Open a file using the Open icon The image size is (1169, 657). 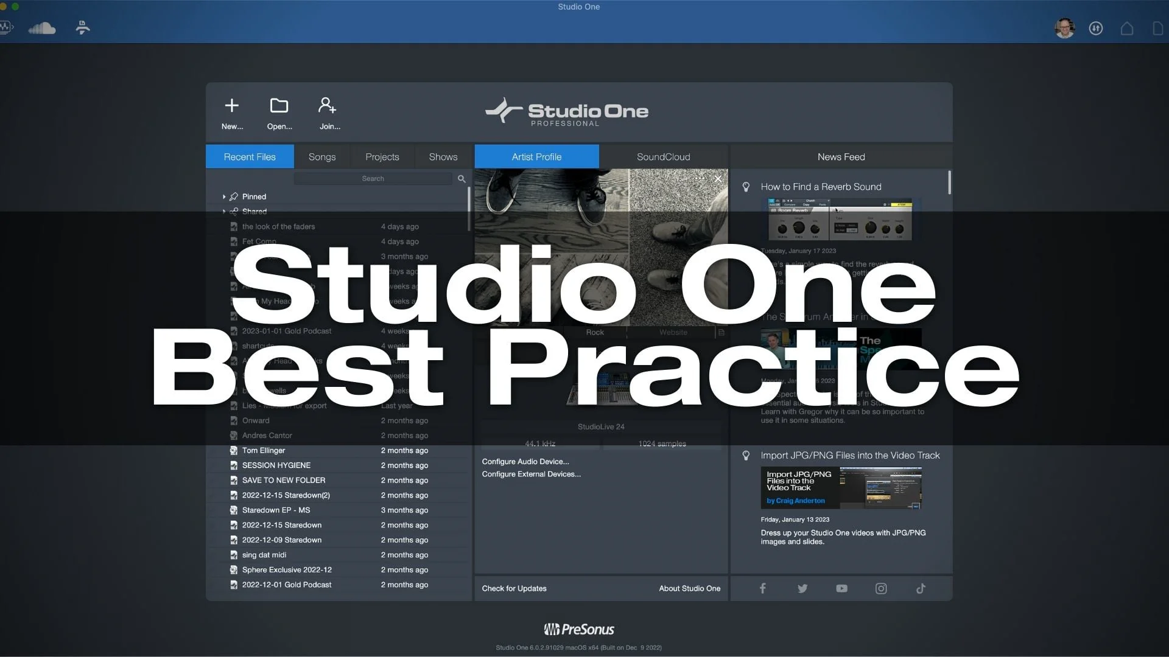click(x=279, y=105)
